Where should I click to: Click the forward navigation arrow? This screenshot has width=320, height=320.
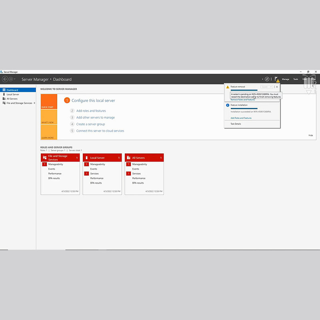[11, 79]
